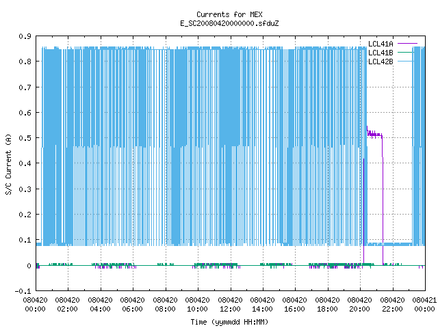Click the 080420 14:00 time tick label

tap(262, 305)
